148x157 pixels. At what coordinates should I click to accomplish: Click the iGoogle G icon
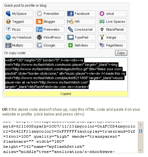coord(39,45)
